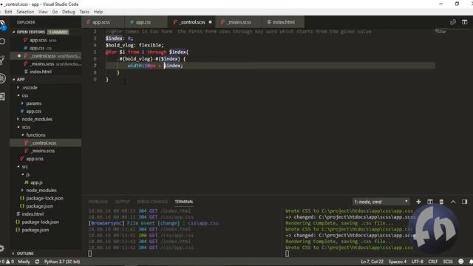
Task: Click Python 3.7 (32-bit) interpreter selector
Action: [62, 262]
